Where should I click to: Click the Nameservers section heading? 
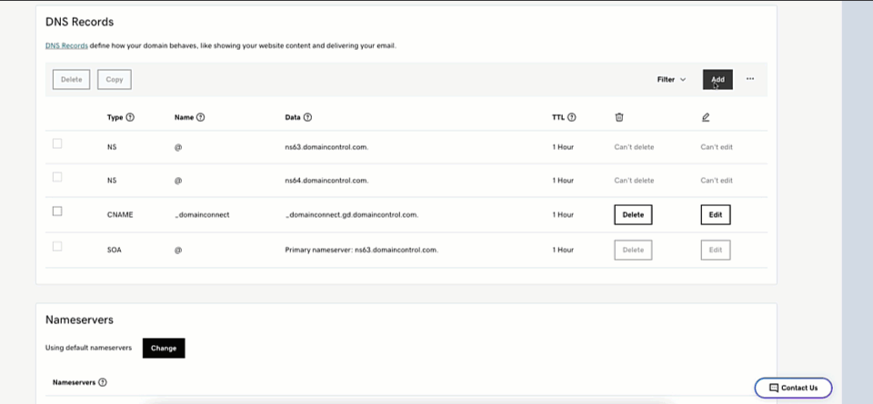pos(80,320)
